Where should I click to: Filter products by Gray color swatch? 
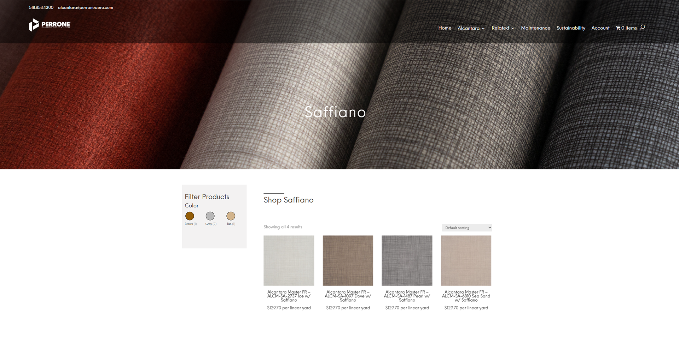click(x=210, y=216)
